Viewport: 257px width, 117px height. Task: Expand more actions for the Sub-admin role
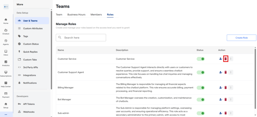coord(231,113)
